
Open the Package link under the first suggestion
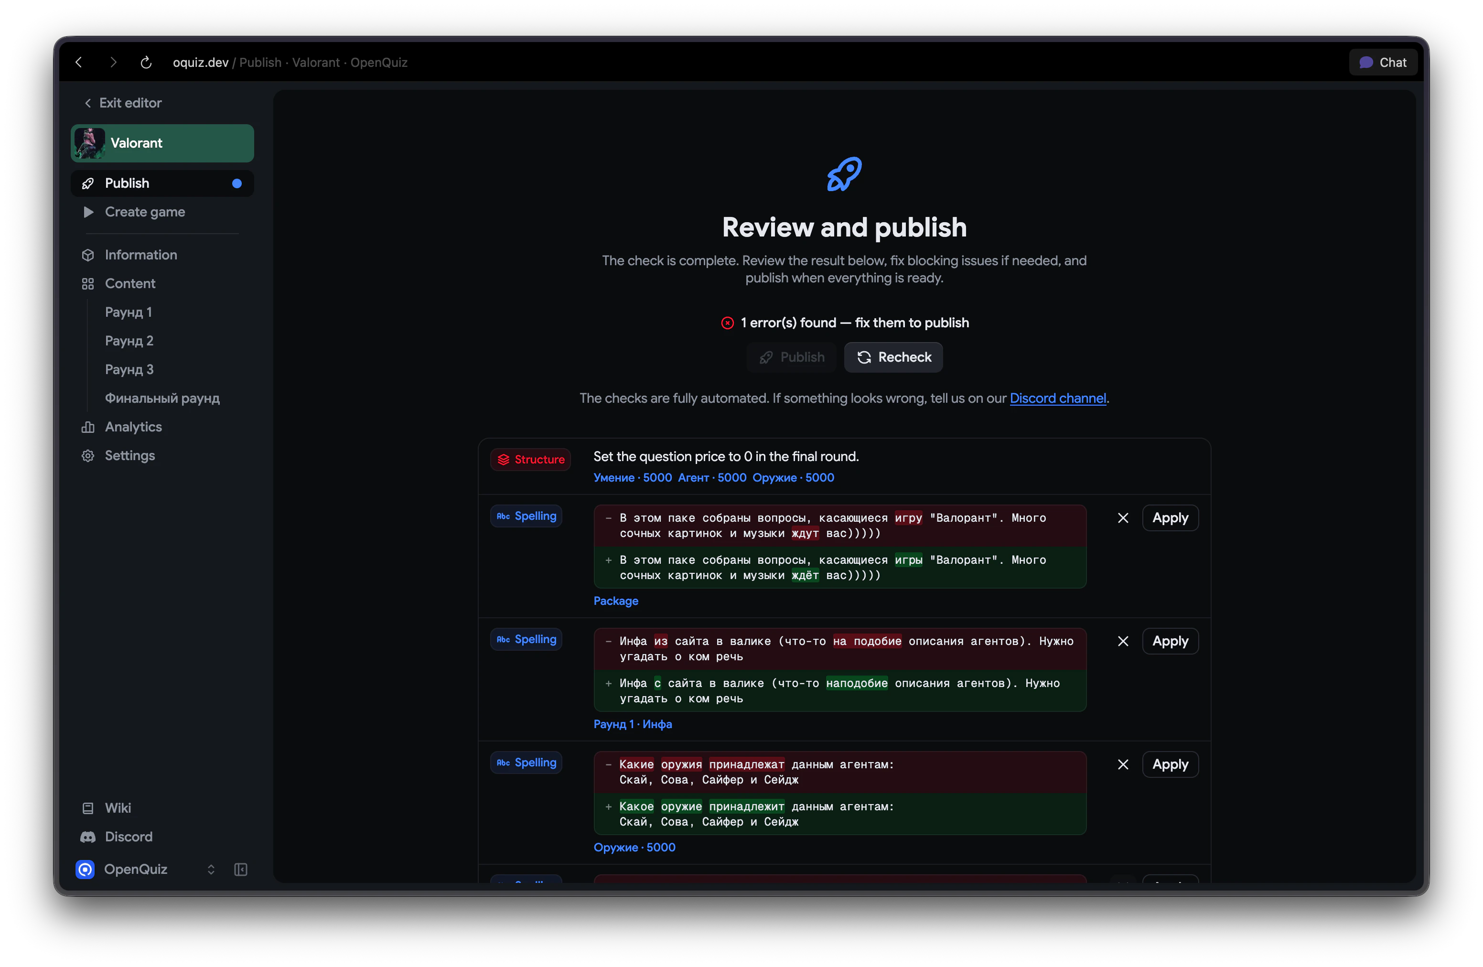(x=616, y=601)
